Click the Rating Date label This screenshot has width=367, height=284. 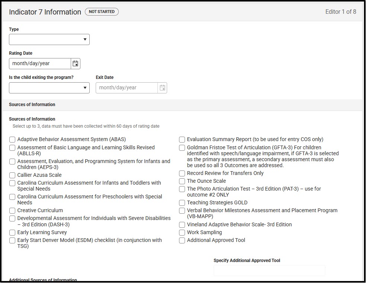click(x=20, y=53)
